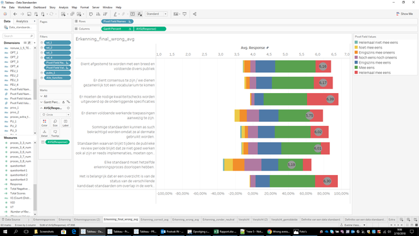Click the sd_3 filter pill
The image size is (419, 236).
click(x=58, y=52)
